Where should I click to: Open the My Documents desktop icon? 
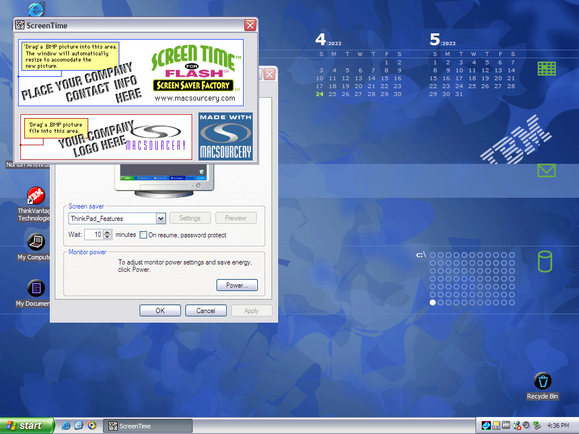(36, 289)
